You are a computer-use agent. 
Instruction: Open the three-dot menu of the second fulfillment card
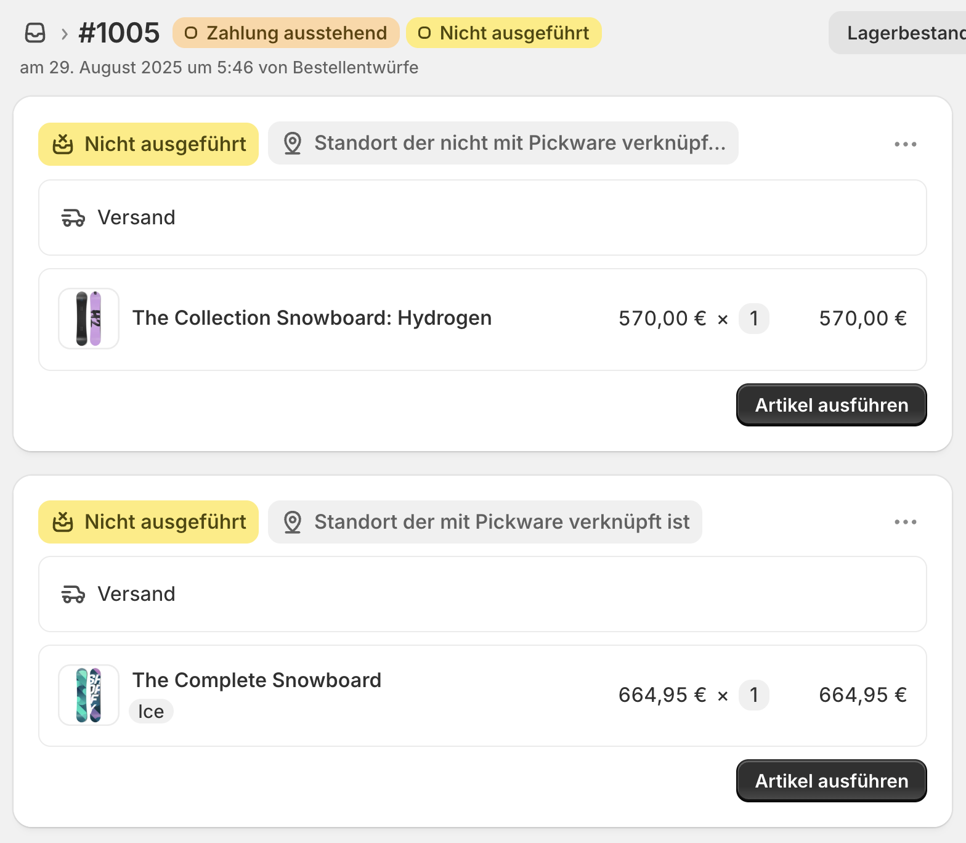(x=905, y=522)
